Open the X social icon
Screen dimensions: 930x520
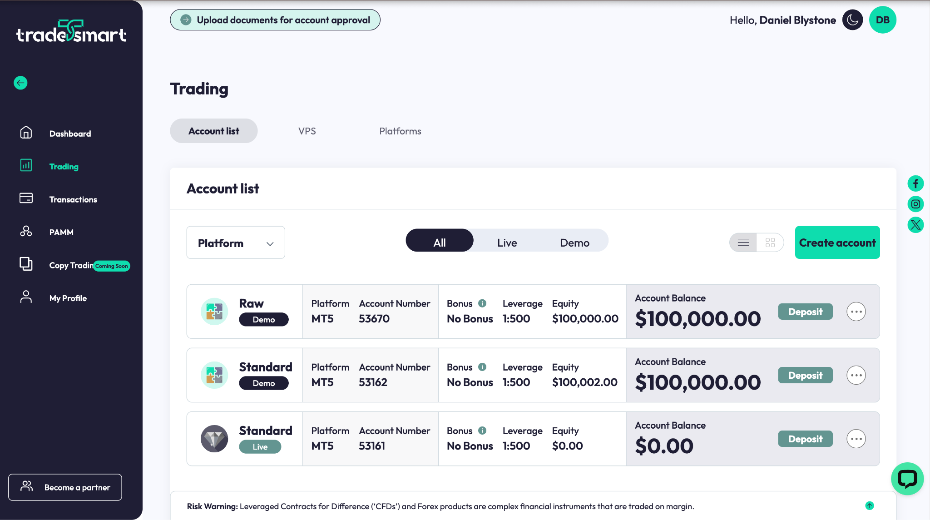915,225
